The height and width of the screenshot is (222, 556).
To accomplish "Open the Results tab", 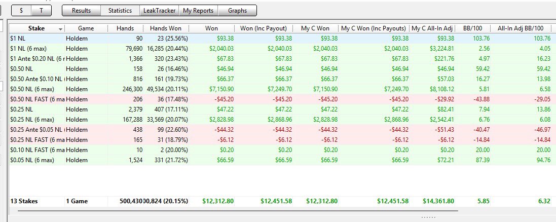I will 81,11.
